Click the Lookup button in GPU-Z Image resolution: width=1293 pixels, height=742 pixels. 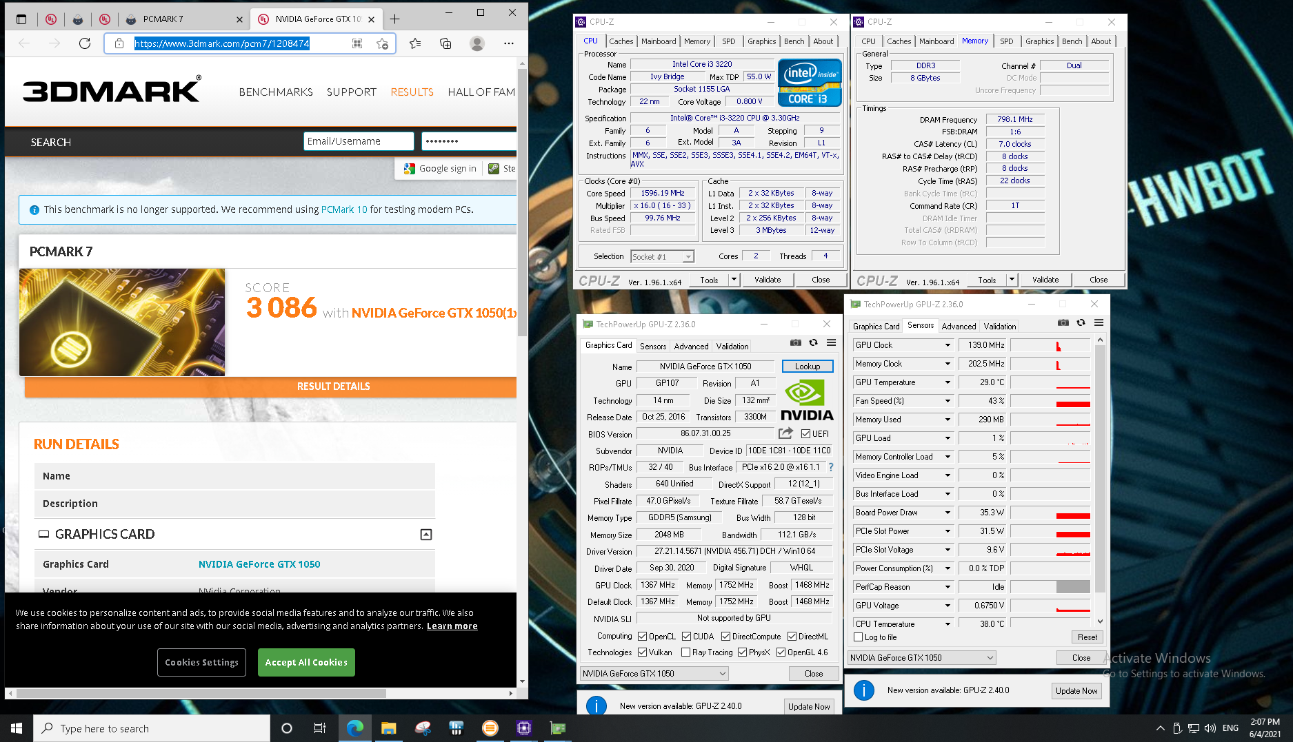808,367
